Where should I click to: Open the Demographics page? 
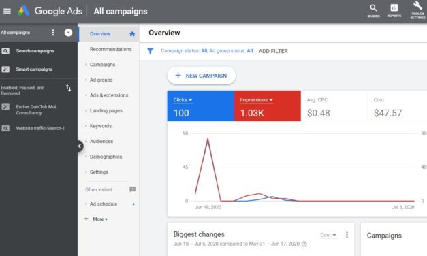coord(106,157)
